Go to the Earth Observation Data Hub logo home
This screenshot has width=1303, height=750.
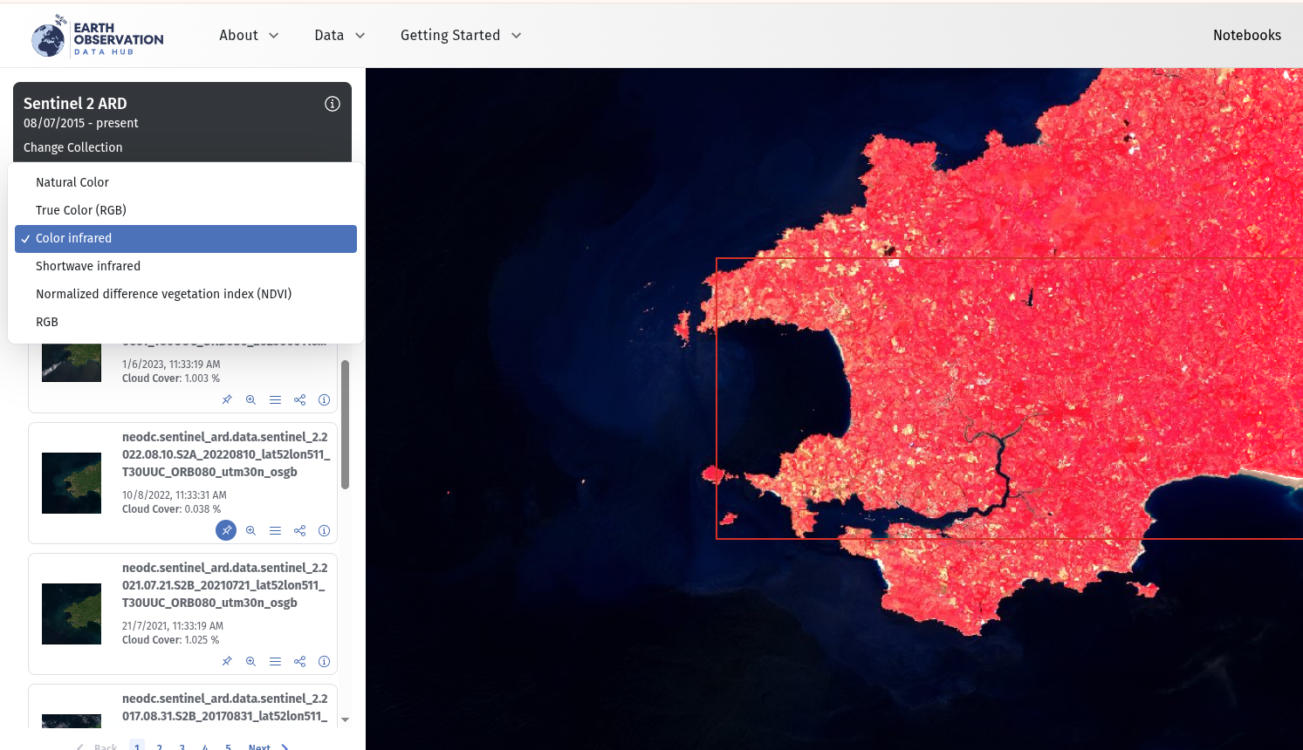97,36
